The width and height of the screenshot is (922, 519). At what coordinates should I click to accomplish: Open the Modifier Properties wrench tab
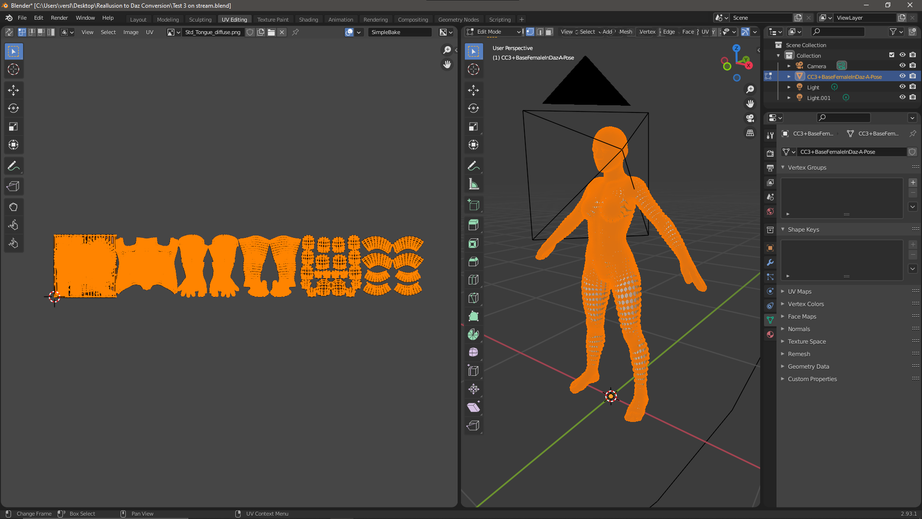[770, 262]
